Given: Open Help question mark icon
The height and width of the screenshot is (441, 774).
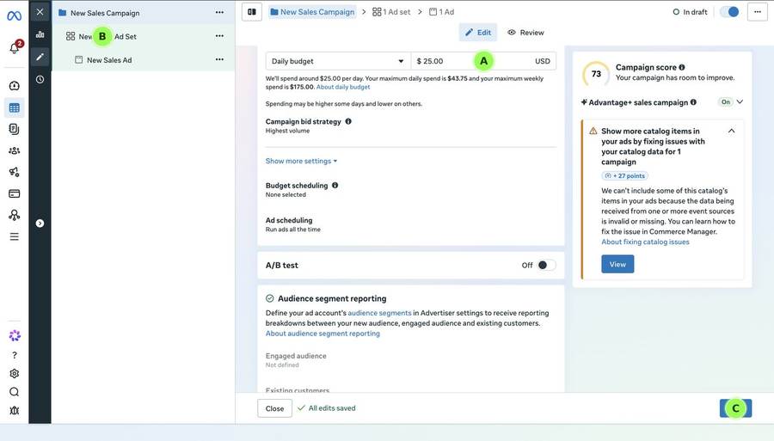Looking at the screenshot, I should point(15,355).
